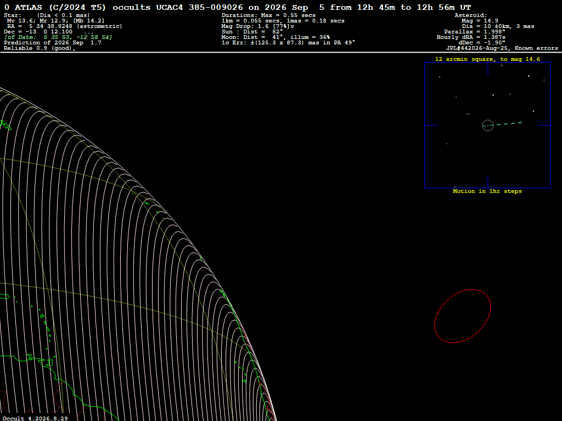Image resolution: width=562 pixels, height=421 pixels.
Task: Click the 'Durations: Max = 0.55 secs' line
Action: 268,15
